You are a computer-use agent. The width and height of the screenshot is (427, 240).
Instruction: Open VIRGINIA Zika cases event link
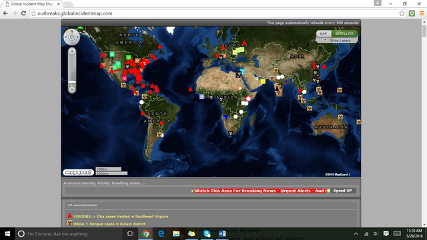tap(120, 217)
